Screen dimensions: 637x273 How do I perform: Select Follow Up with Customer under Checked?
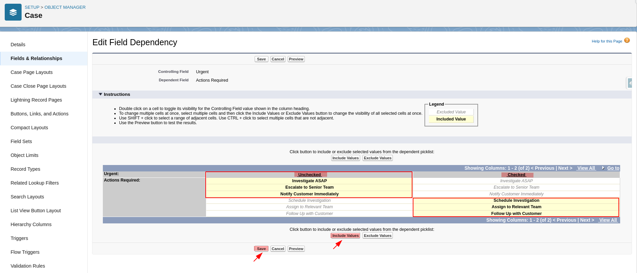point(517,214)
